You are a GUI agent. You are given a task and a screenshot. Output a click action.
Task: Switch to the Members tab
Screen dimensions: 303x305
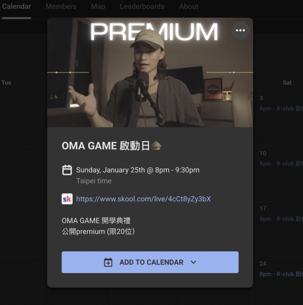coord(61,6)
